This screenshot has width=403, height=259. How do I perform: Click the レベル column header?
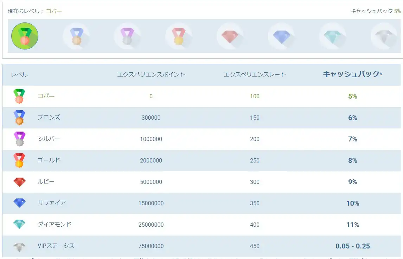pos(19,74)
